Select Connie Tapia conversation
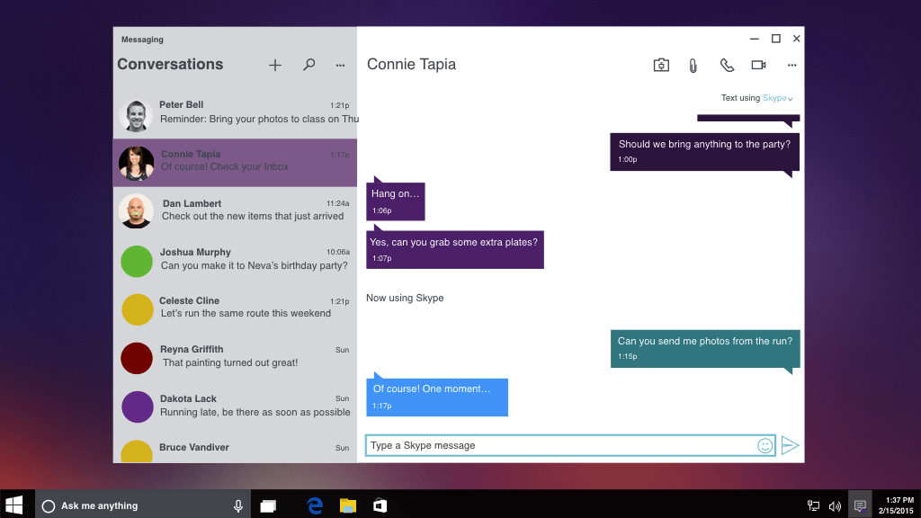 point(235,163)
